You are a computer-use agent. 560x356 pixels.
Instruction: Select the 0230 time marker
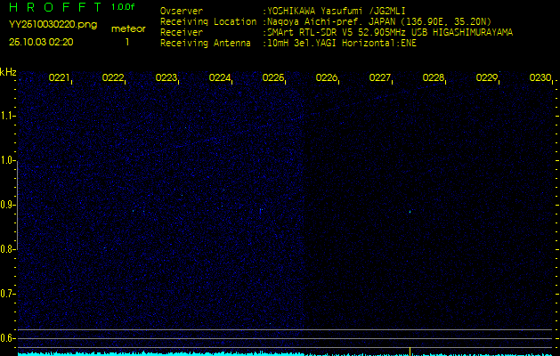pos(540,78)
